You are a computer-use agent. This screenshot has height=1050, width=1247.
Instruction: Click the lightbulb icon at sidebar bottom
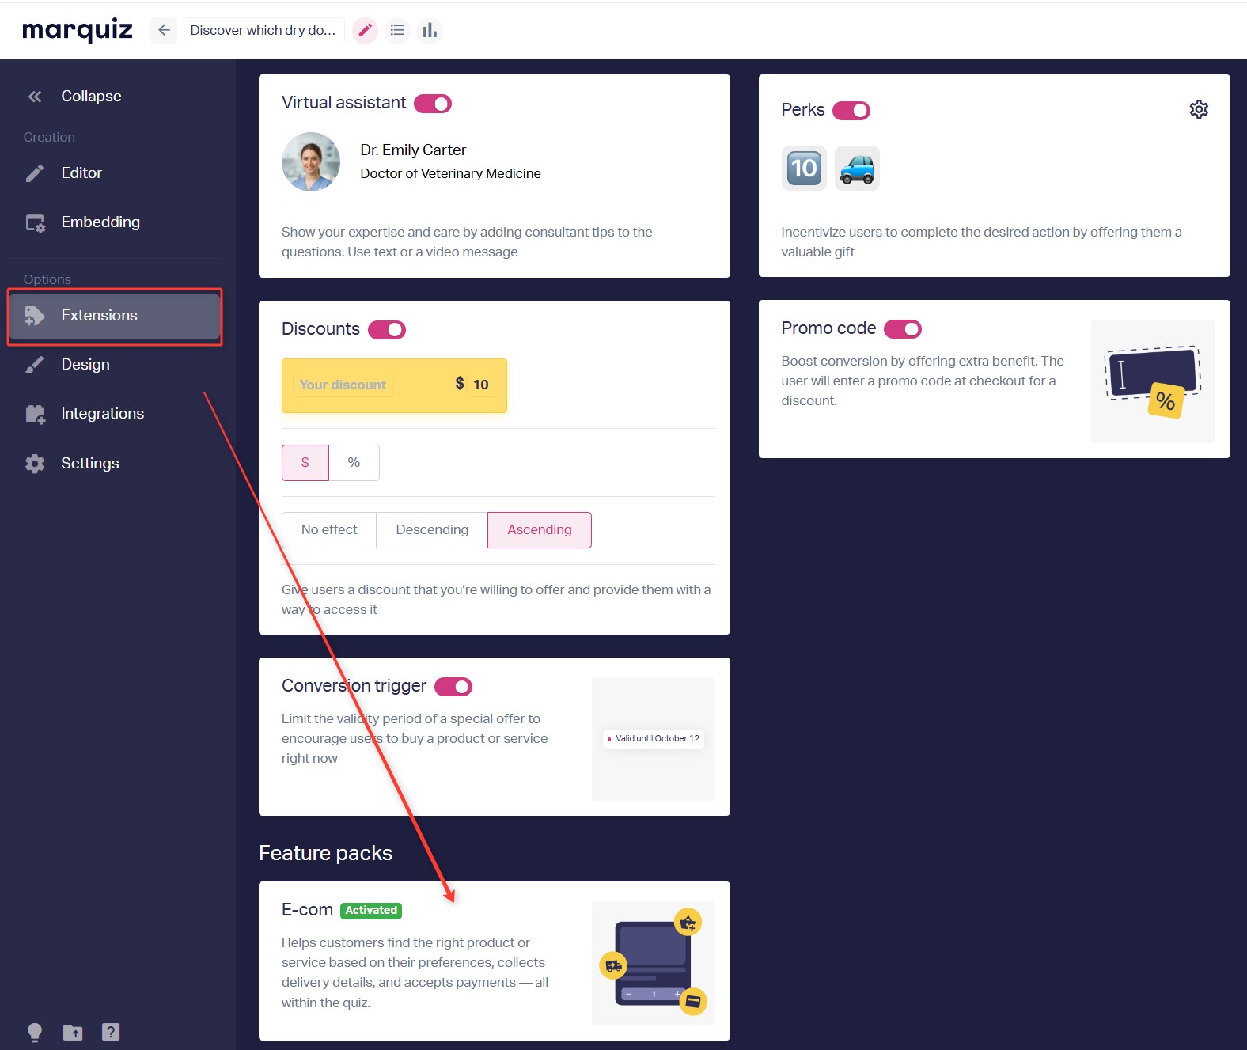click(x=35, y=1032)
